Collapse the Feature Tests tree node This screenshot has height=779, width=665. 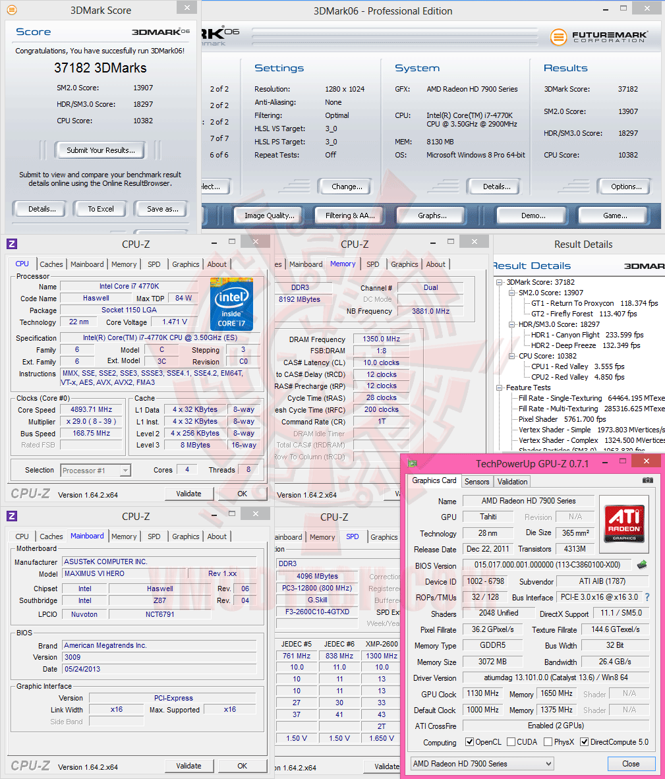[499, 388]
